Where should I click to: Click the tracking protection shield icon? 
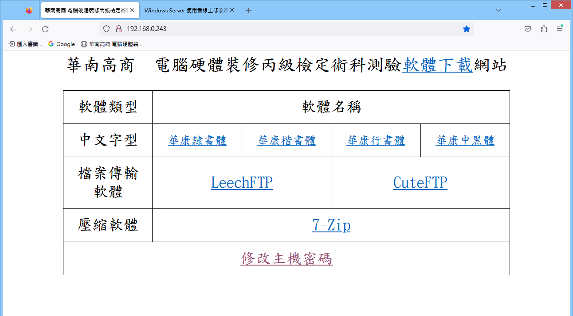[x=106, y=29]
